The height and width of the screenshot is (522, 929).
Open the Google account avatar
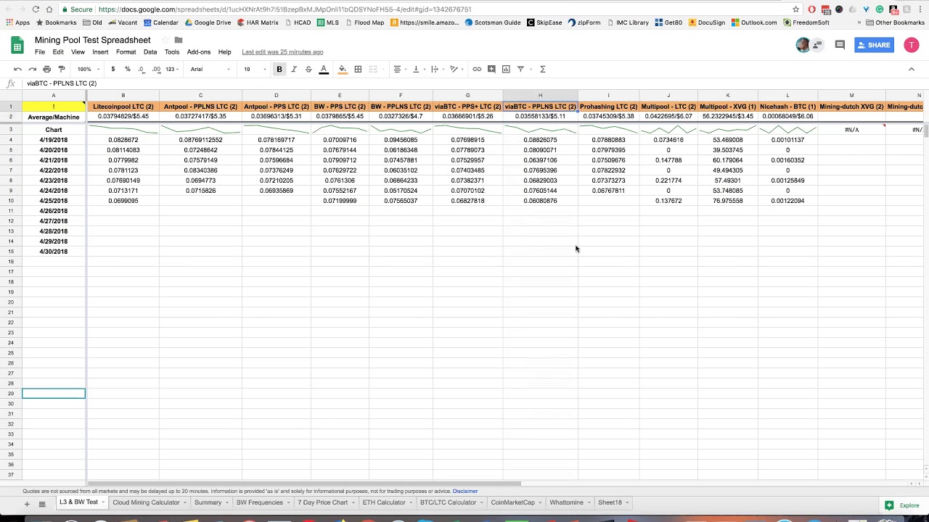912,45
